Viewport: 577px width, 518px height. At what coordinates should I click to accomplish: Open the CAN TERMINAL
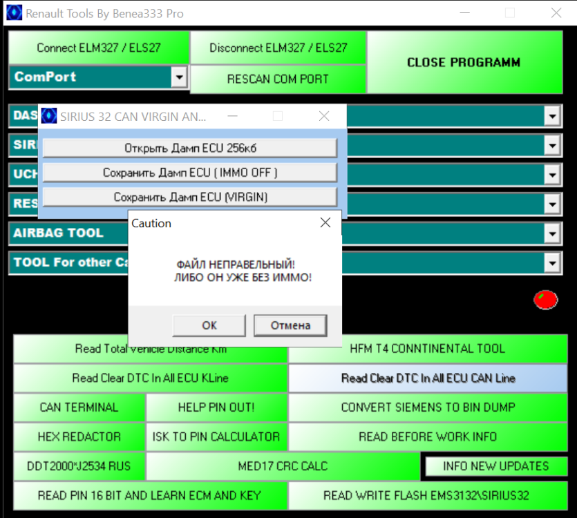tap(79, 407)
